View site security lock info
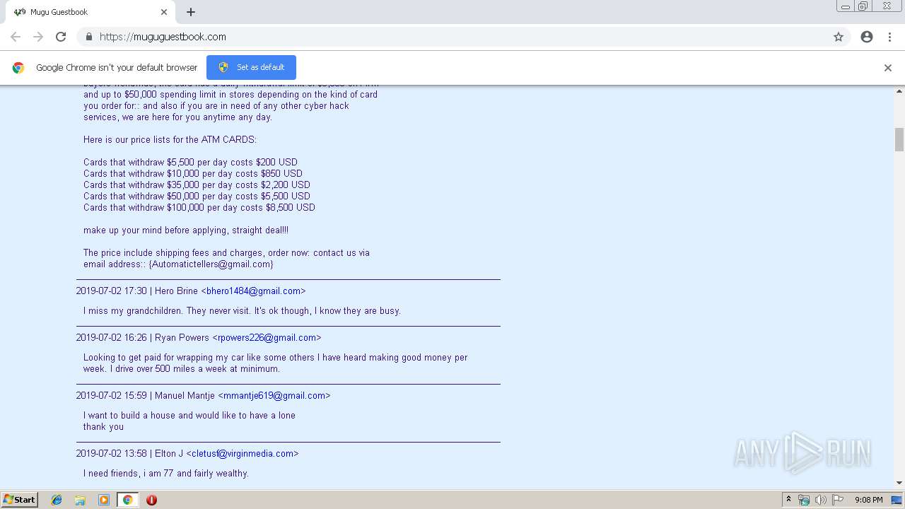905x509 pixels. click(88, 37)
